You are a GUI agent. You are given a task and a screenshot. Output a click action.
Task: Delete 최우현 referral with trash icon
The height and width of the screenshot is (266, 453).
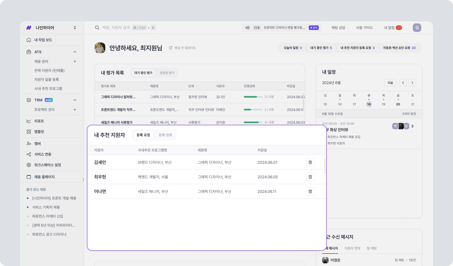point(310,177)
